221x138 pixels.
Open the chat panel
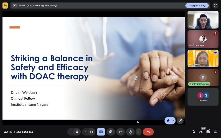pyautogui.click(x=208, y=132)
